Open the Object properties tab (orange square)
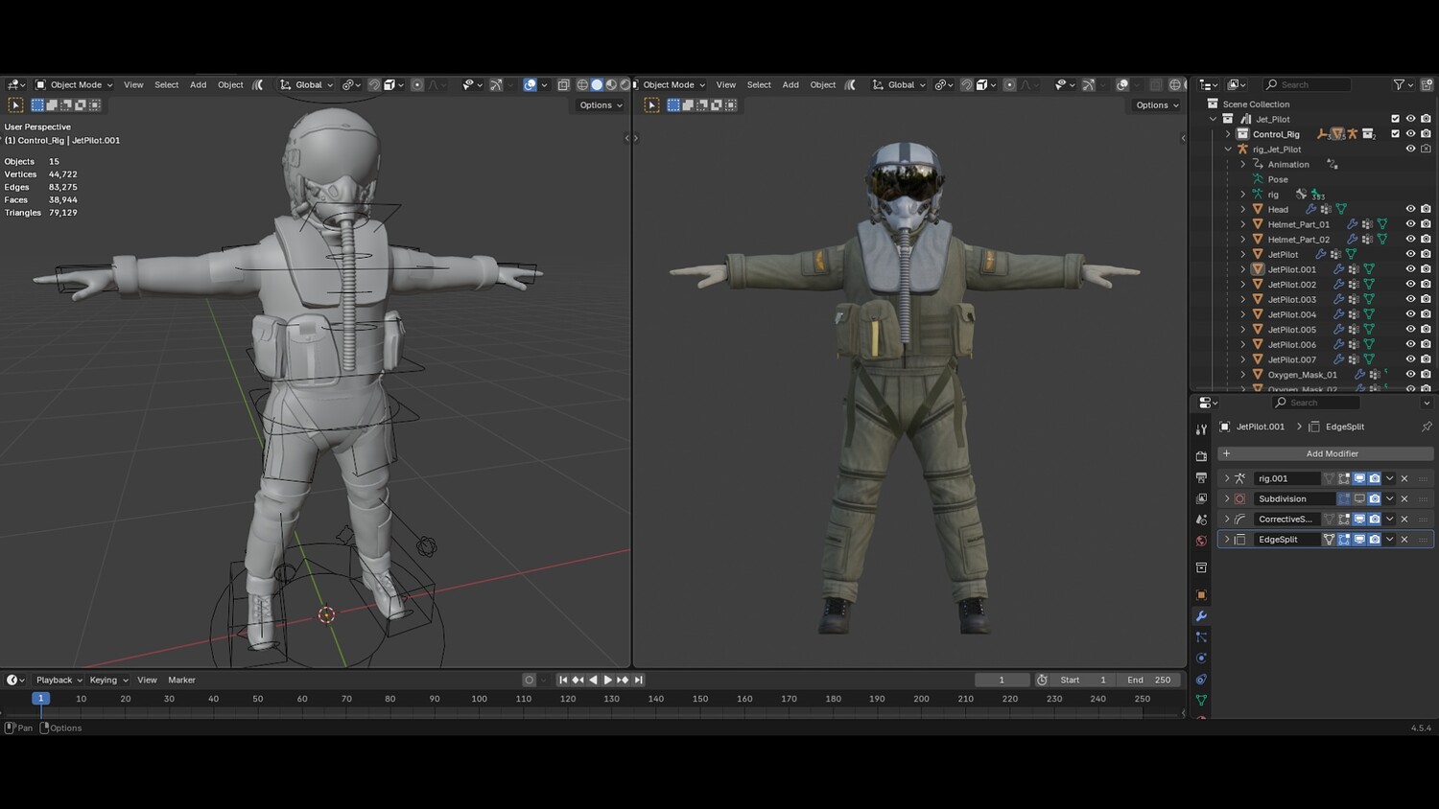The height and width of the screenshot is (809, 1439). click(x=1201, y=594)
